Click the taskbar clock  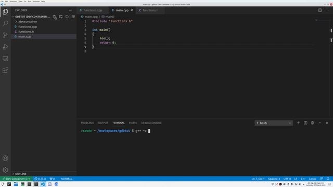pyautogui.click(x=316, y=184)
